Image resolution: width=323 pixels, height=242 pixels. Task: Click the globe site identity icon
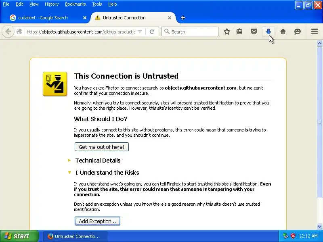pyautogui.click(x=19, y=32)
